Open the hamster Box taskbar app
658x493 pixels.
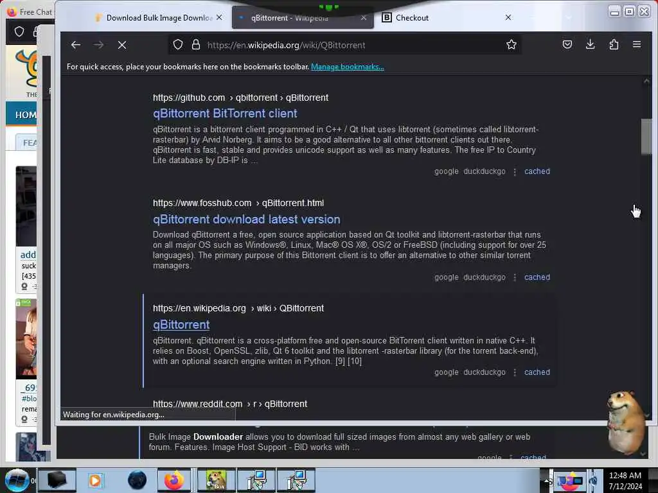[x=216, y=480]
